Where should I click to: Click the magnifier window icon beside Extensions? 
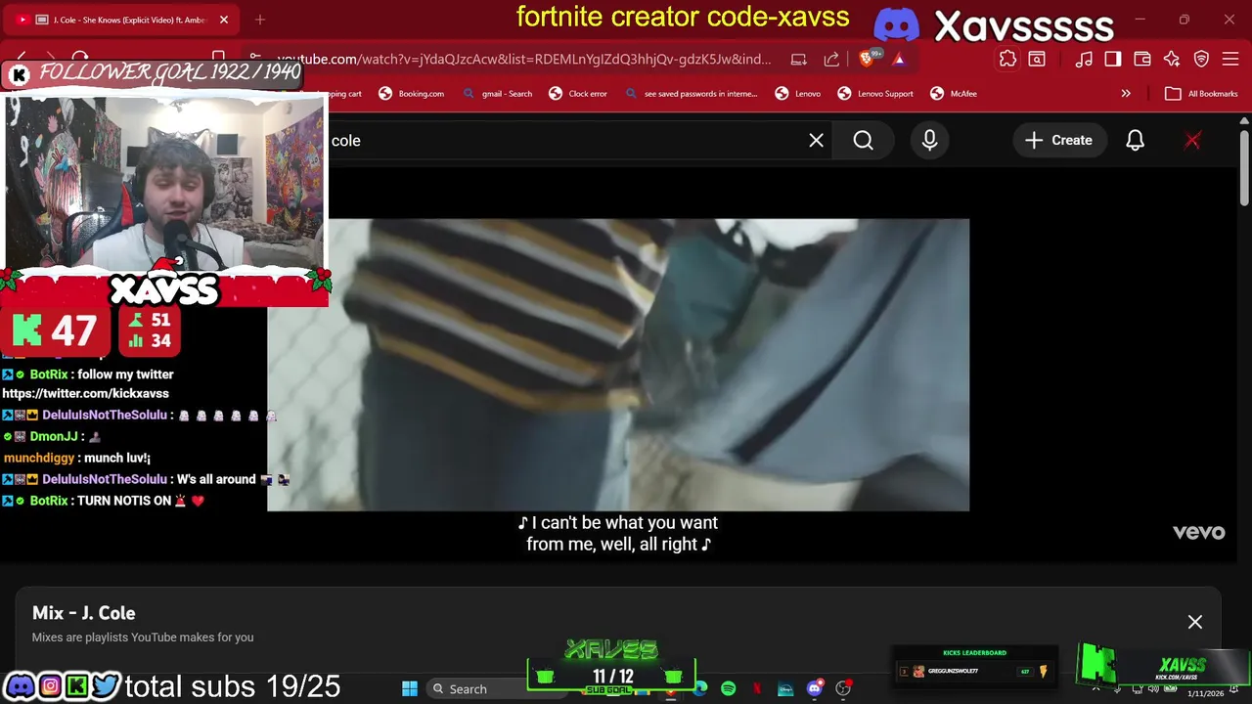pos(1037,59)
